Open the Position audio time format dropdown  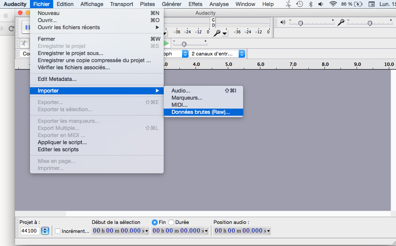point(268,231)
